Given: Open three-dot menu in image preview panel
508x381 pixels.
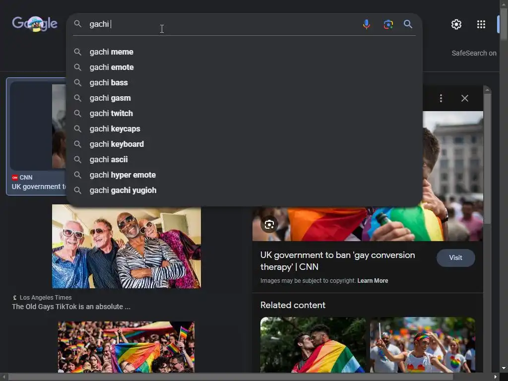Looking at the screenshot, I should [x=441, y=98].
